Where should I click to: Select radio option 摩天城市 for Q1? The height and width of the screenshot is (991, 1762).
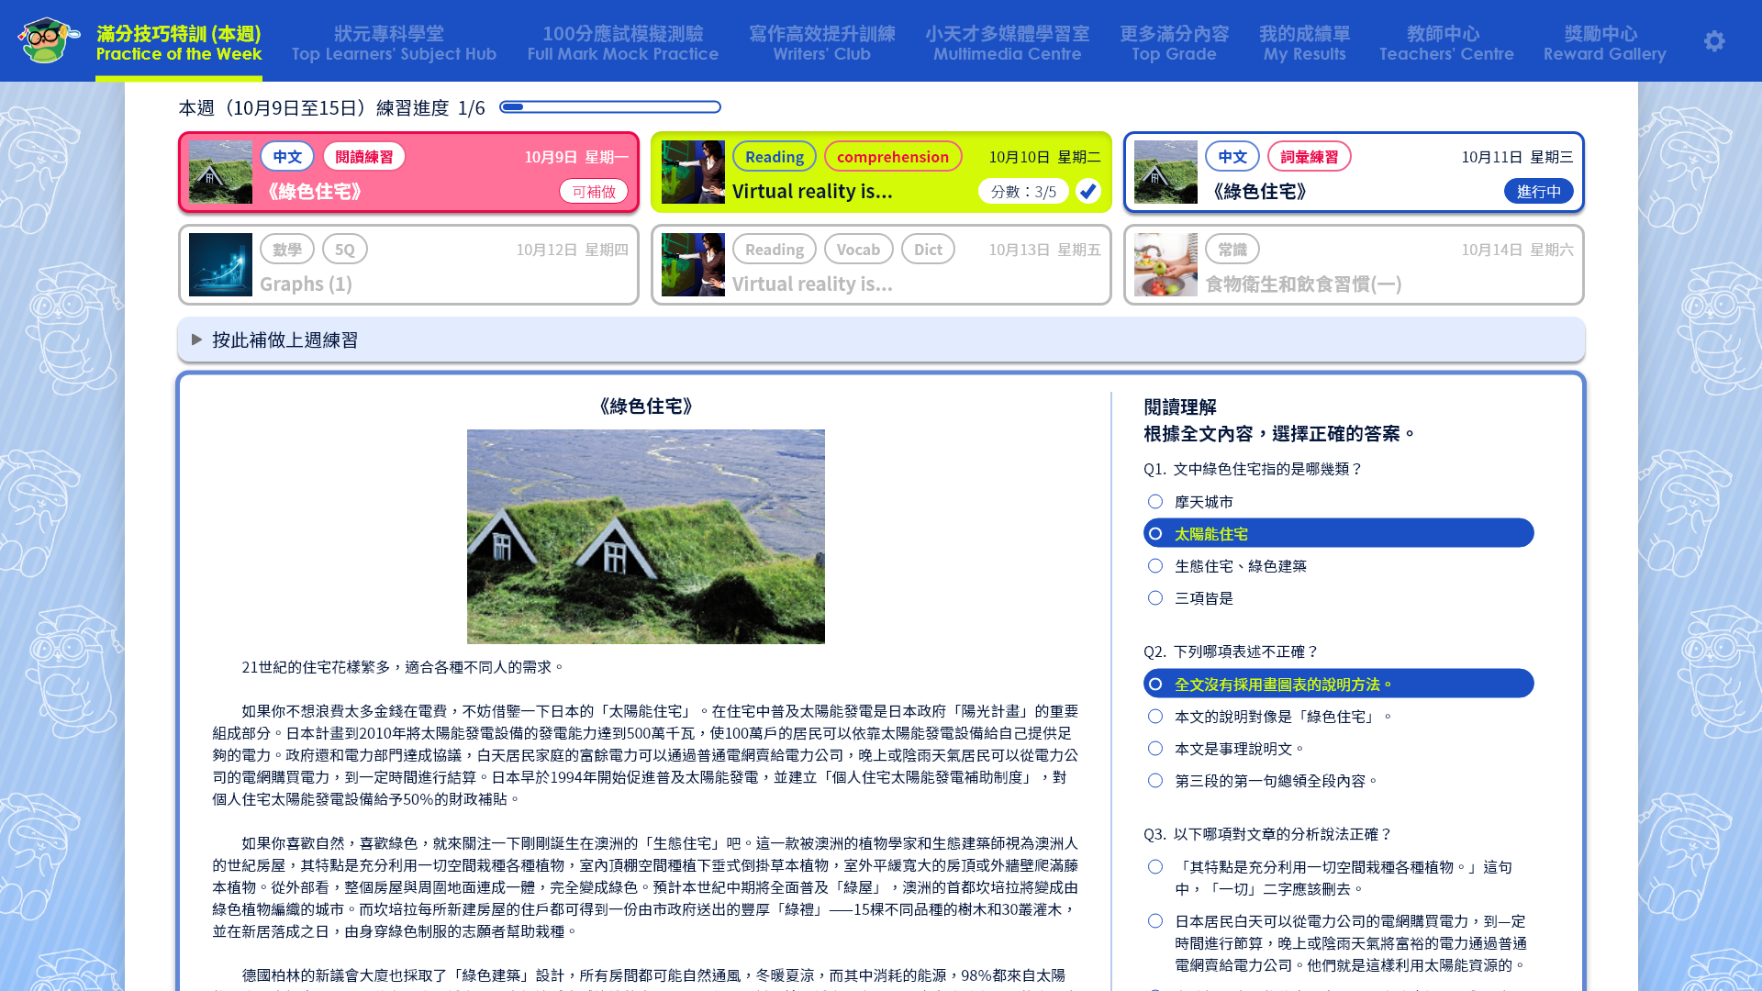1155,502
